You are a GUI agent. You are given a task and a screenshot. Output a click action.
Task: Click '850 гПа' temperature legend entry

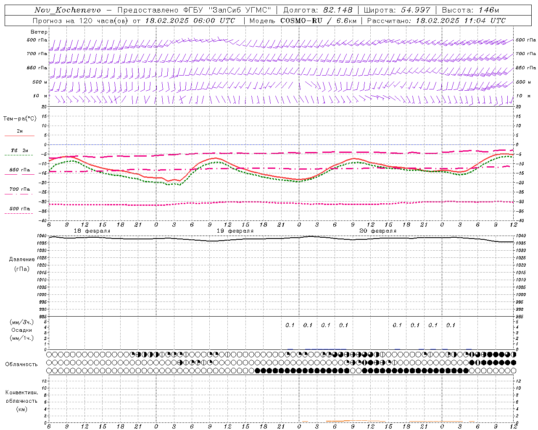pos(20,170)
